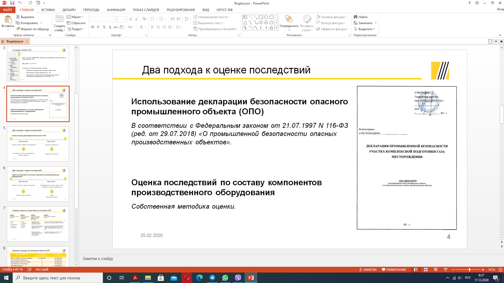The image size is (504, 283).
Task: Toggle strikethrough (abc) formatting
Action: coord(116,27)
